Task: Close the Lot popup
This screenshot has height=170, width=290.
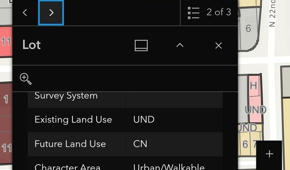Action: pos(218,45)
